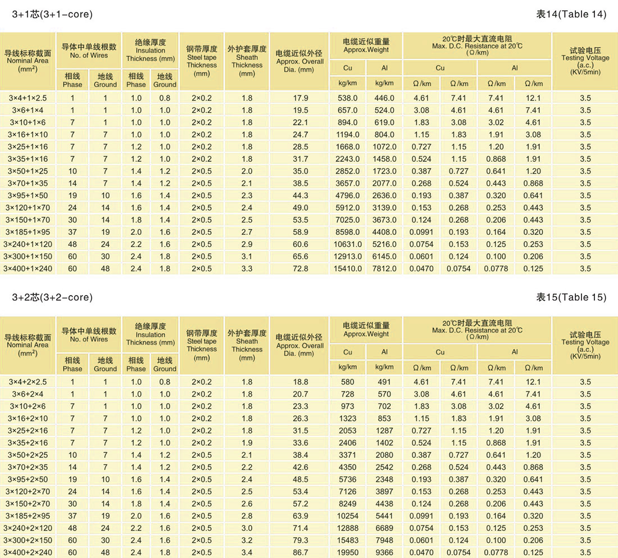
Task: Click the "3+1芯(3+1-core)" heading
Action: (52, 14)
